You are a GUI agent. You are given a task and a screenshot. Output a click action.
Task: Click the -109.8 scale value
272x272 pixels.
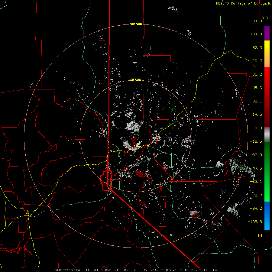pyautogui.click(x=255, y=222)
